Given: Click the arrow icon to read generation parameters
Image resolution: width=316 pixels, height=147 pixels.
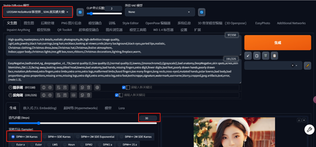Looking at the screenshot, I should (x=248, y=56).
